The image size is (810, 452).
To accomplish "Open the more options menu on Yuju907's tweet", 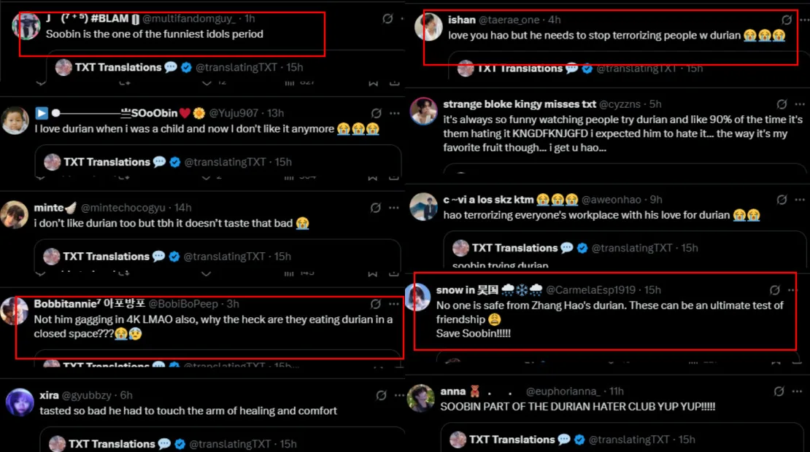I will pyautogui.click(x=395, y=113).
